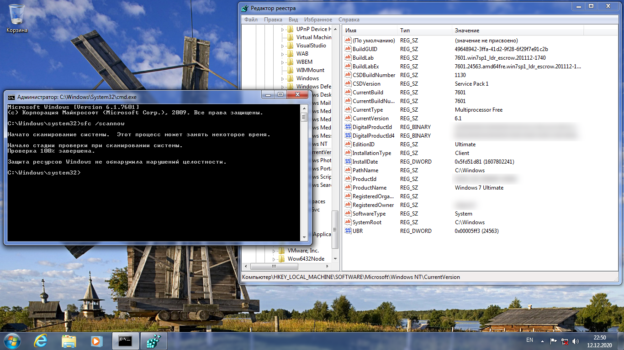
Task: Expand the WBEM registry key
Action: (284, 62)
